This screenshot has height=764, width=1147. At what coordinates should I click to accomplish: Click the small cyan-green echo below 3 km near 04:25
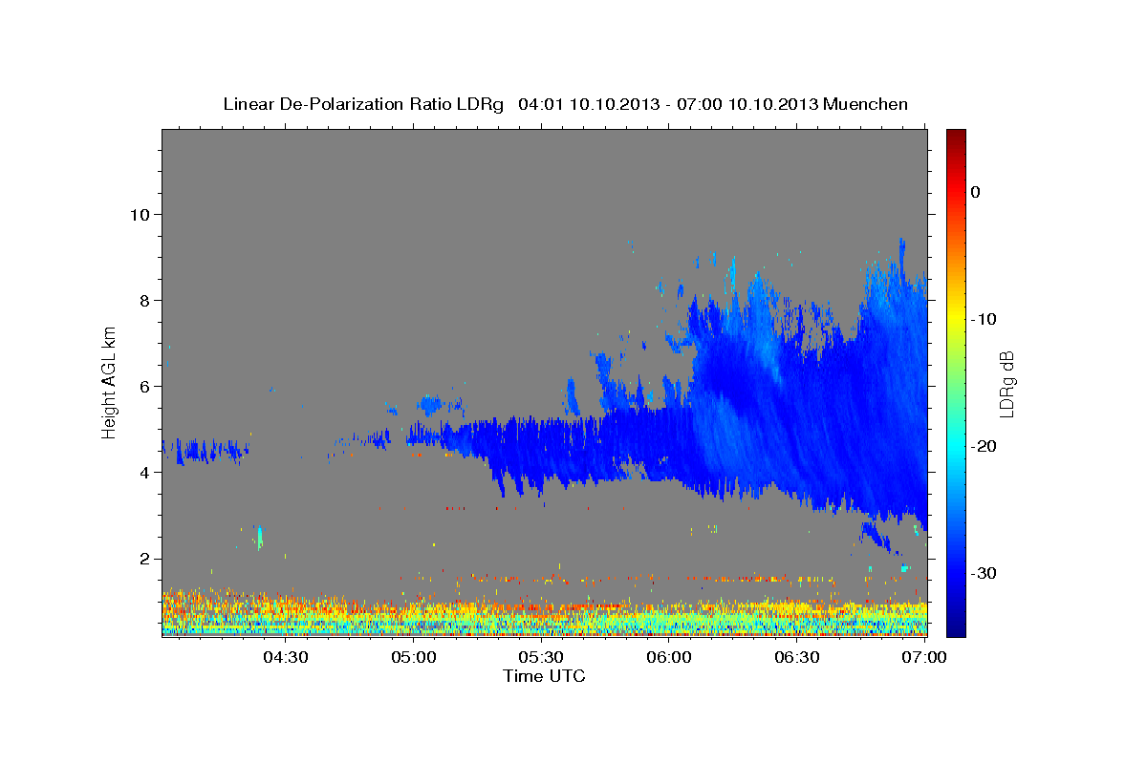point(259,537)
